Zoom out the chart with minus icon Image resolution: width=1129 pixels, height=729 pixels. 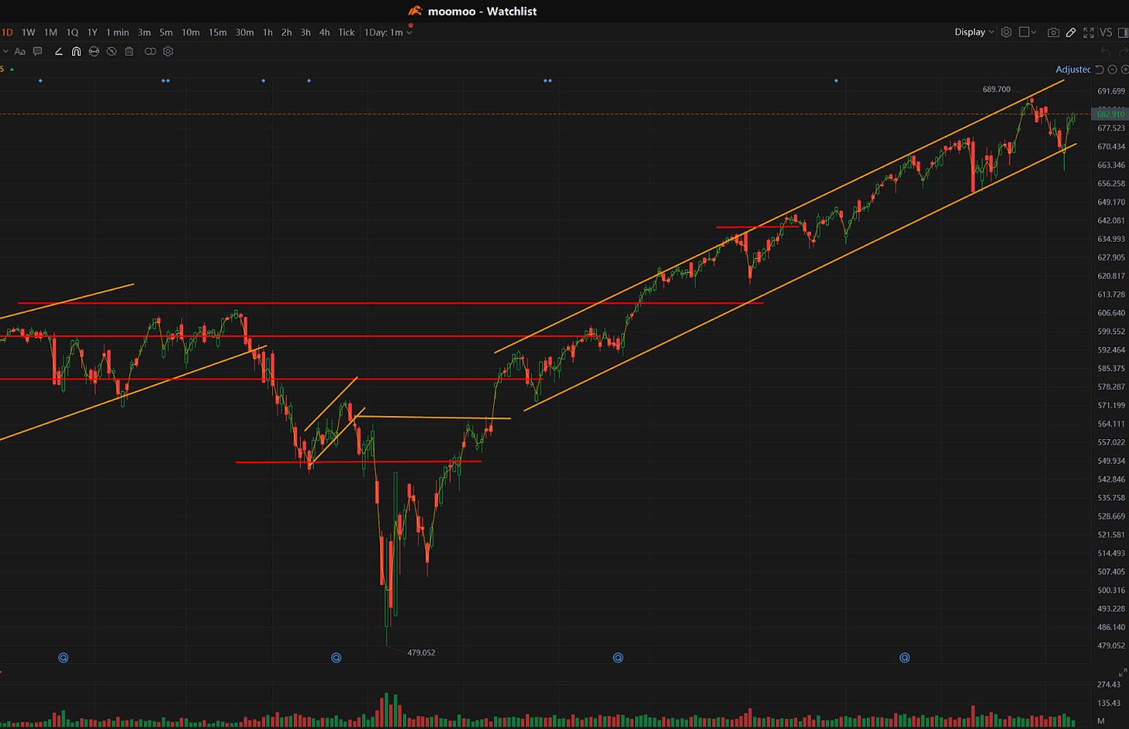pos(1113,70)
